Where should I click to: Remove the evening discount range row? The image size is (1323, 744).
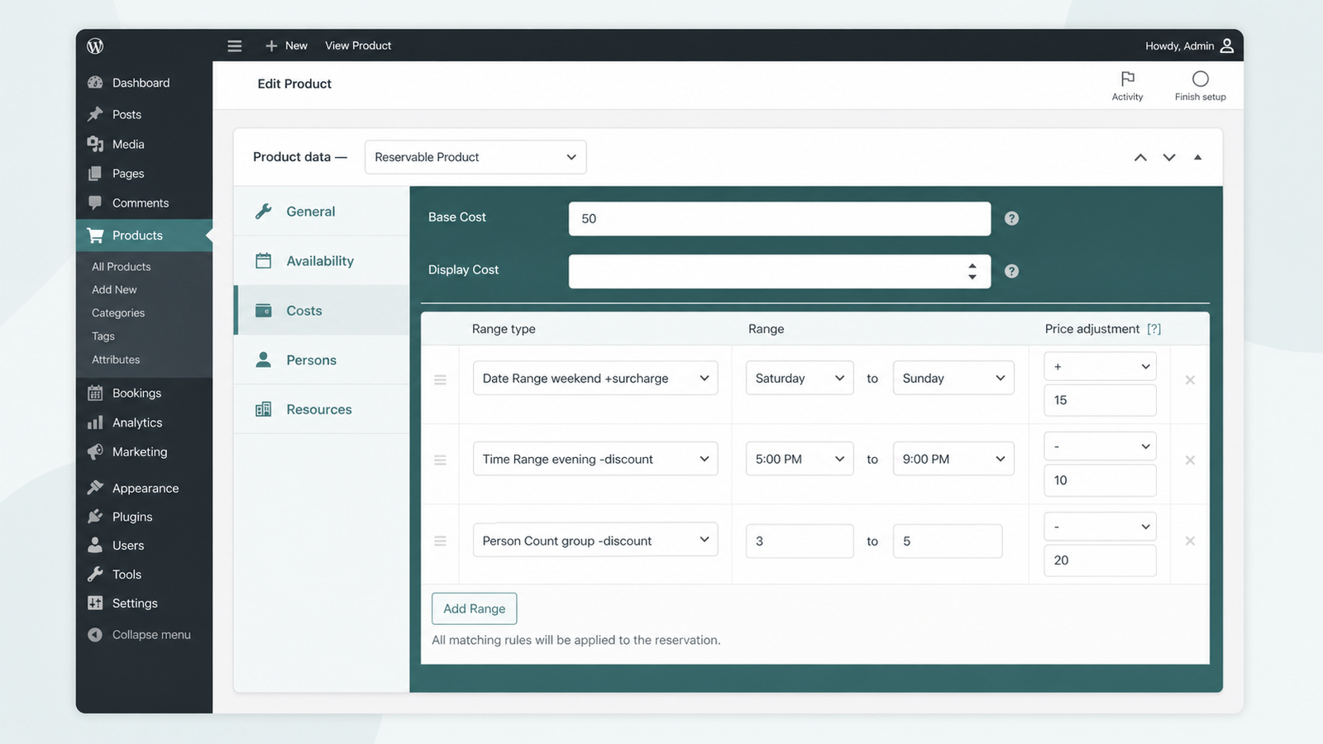(x=1190, y=460)
